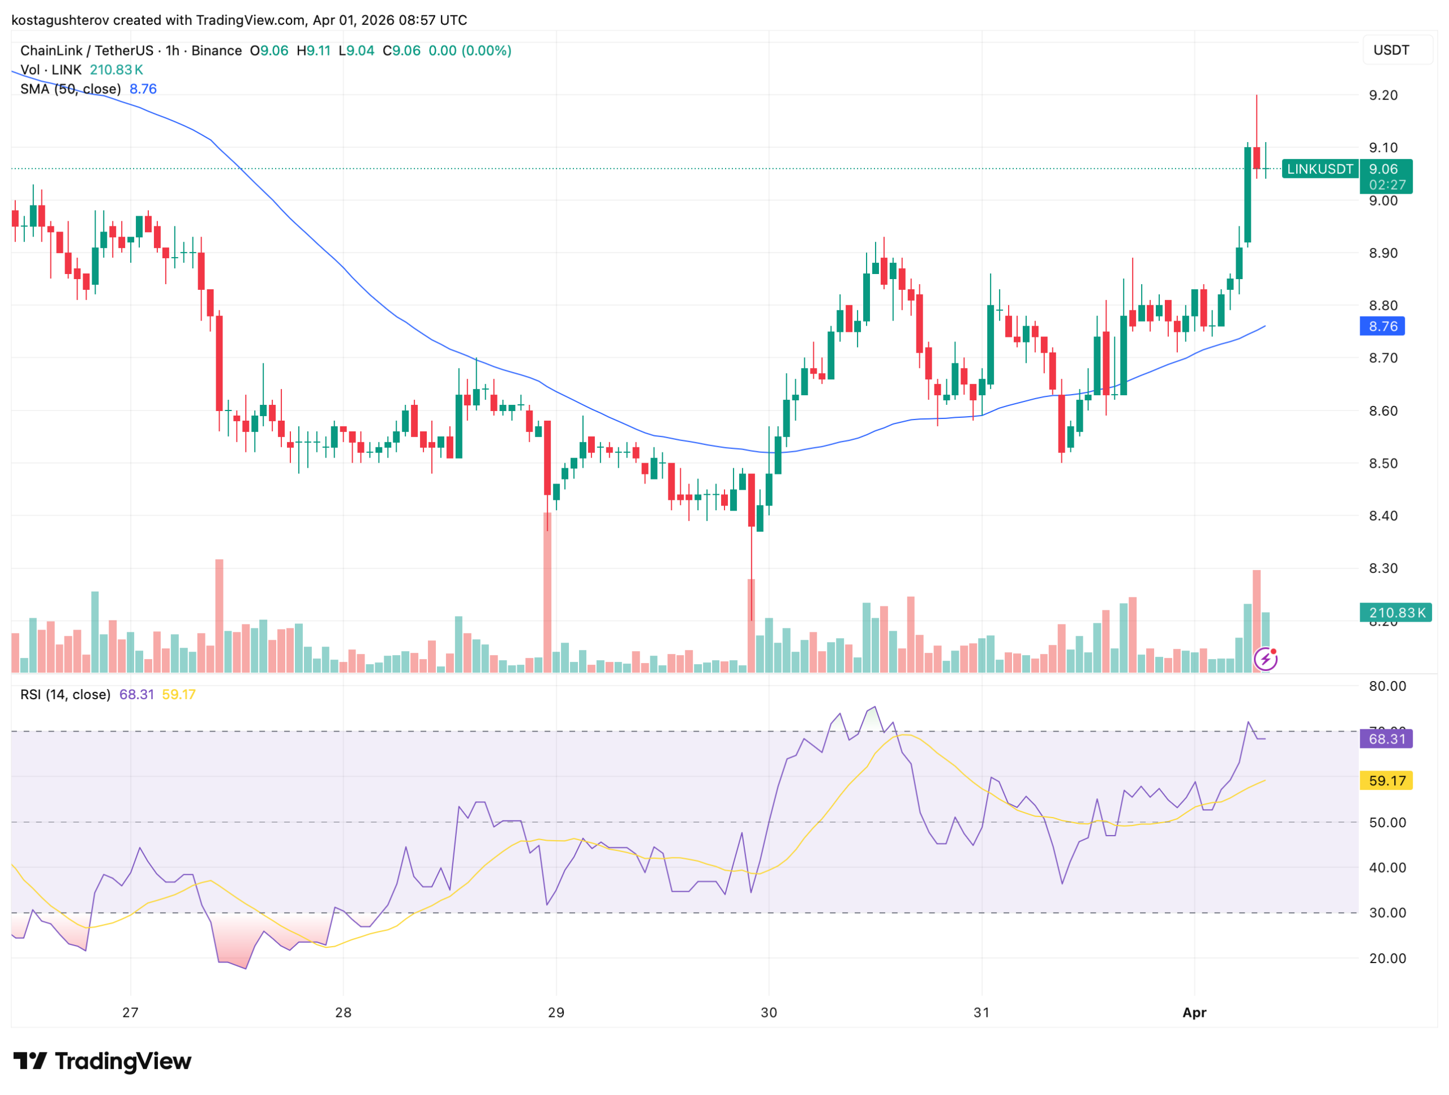
Task: Click the green LINKUSDT symbol price tag
Action: click(1319, 169)
